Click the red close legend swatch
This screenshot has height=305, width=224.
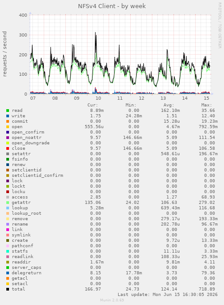8,148
